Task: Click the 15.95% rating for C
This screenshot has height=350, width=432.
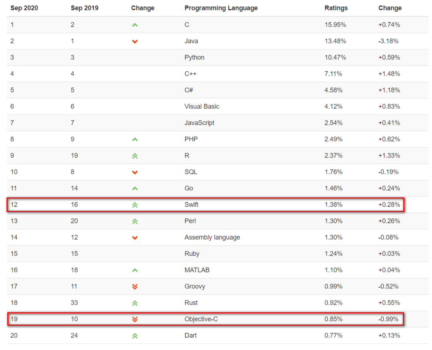Action: click(335, 25)
